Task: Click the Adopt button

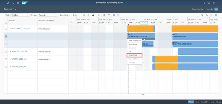Action: (191, 102)
